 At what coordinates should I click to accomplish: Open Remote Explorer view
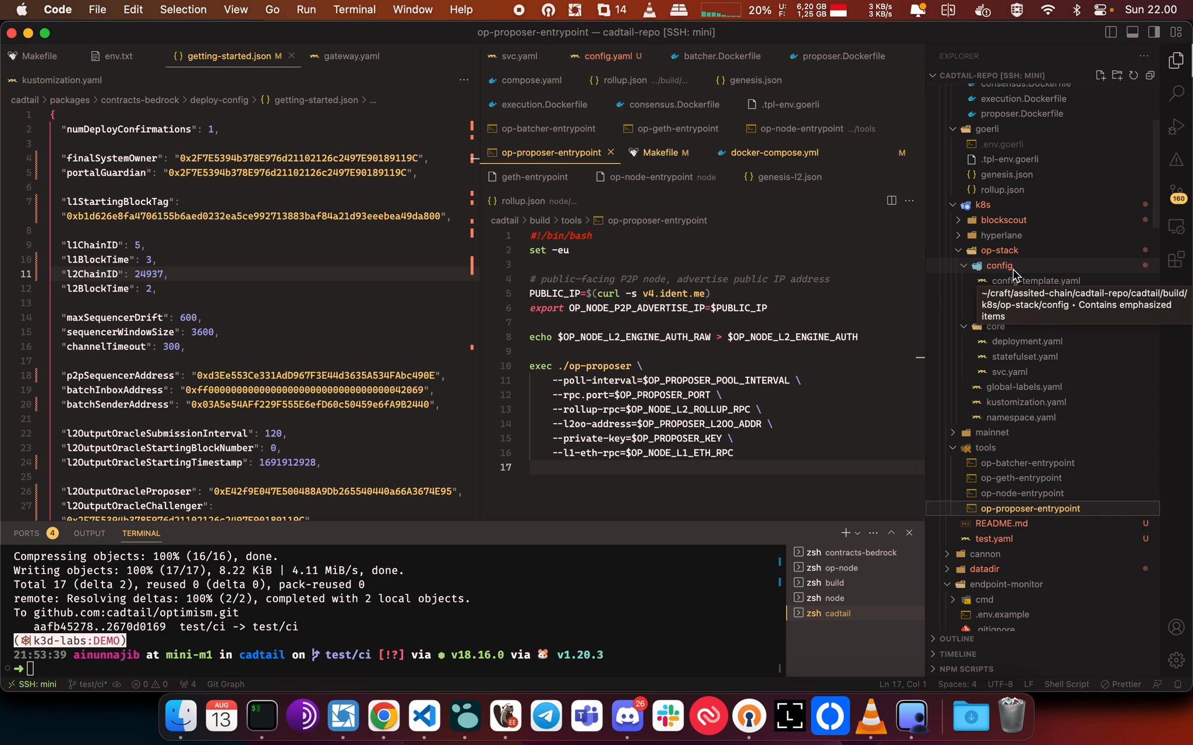(x=1176, y=226)
